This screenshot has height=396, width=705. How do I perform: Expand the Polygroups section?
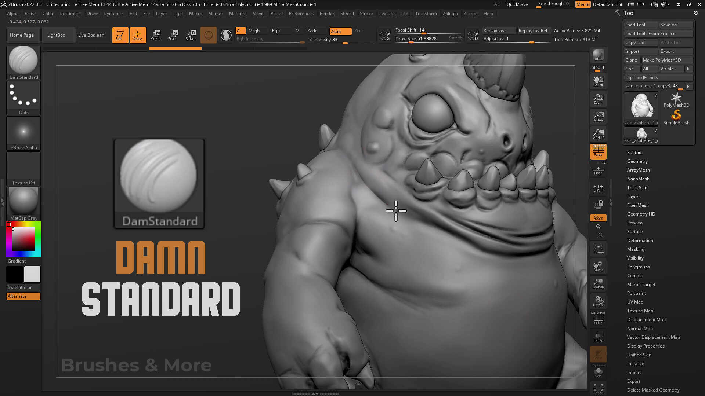click(638, 267)
